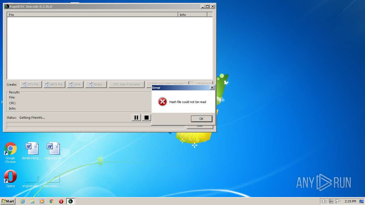Click the clock showing 2:15 PM
The width and height of the screenshot is (365, 205).
pos(350,201)
